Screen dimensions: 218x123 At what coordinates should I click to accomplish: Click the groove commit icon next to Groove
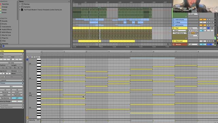[20, 71]
